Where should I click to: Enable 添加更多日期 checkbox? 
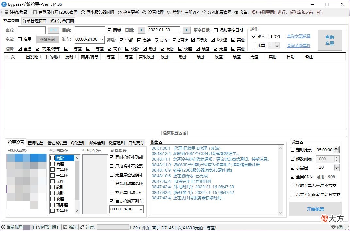click(x=216, y=30)
